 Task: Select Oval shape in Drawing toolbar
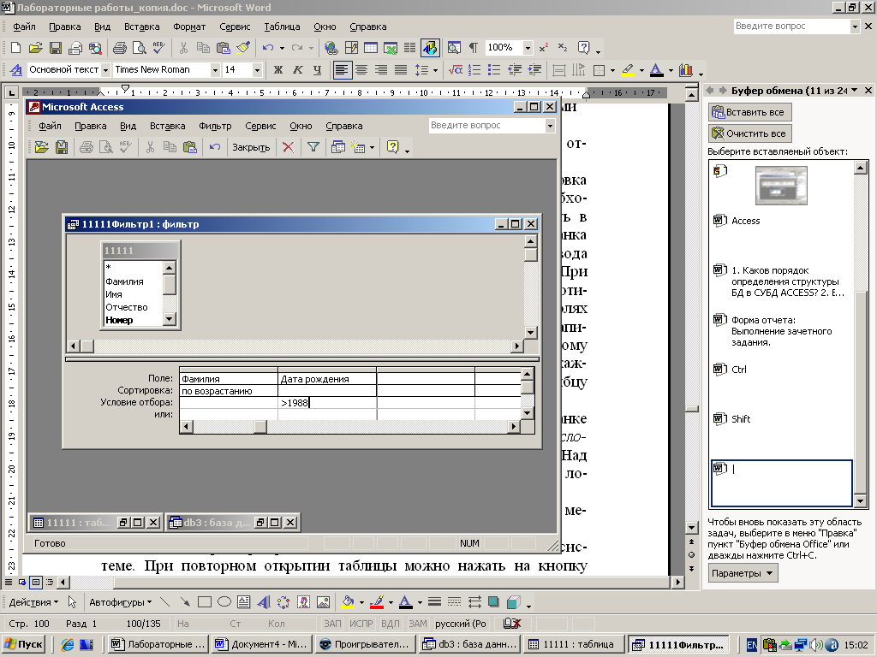224,602
